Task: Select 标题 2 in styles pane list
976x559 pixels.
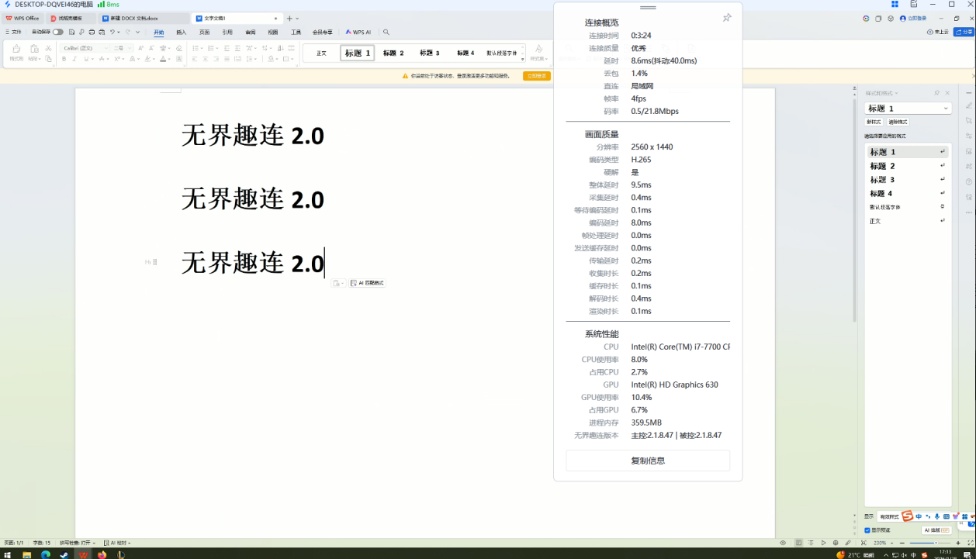Action: coord(907,166)
